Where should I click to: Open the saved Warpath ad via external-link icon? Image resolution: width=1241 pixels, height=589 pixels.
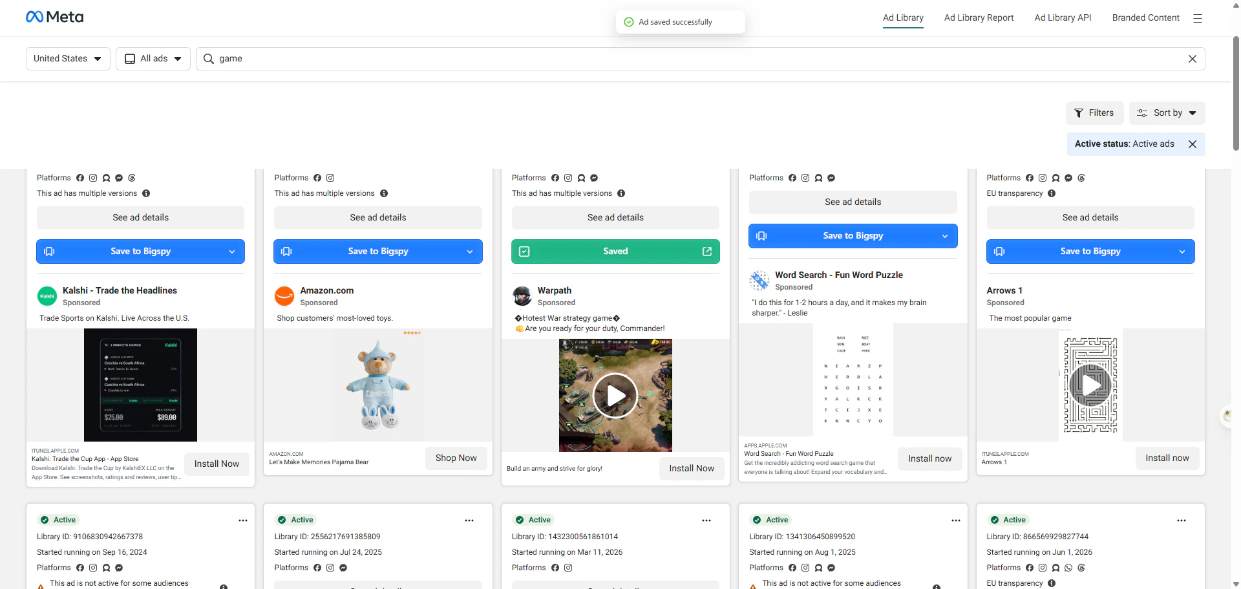(707, 252)
